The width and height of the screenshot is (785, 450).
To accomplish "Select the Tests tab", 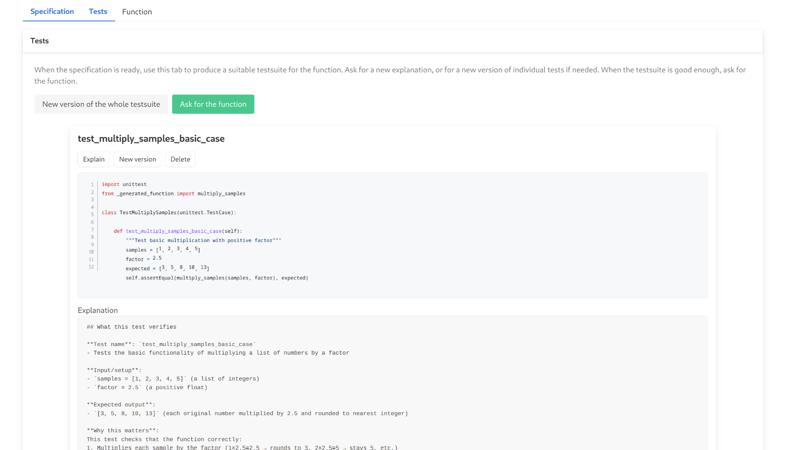I will (98, 12).
